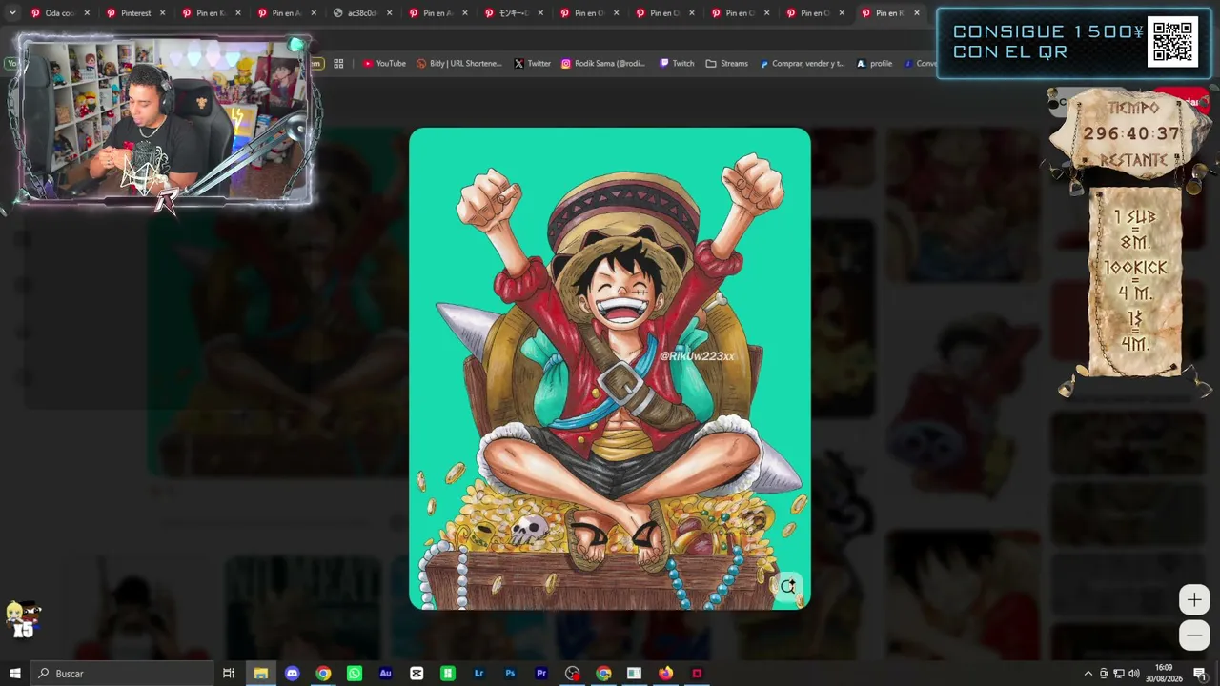Close the ac38c0d tab

[x=389, y=13]
